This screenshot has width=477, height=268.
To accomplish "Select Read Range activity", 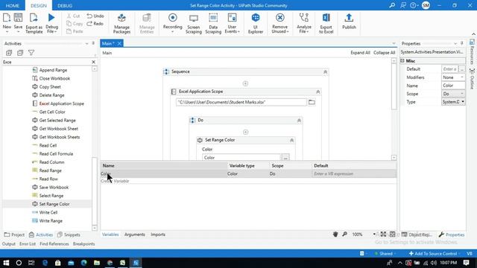I will pos(47,170).
